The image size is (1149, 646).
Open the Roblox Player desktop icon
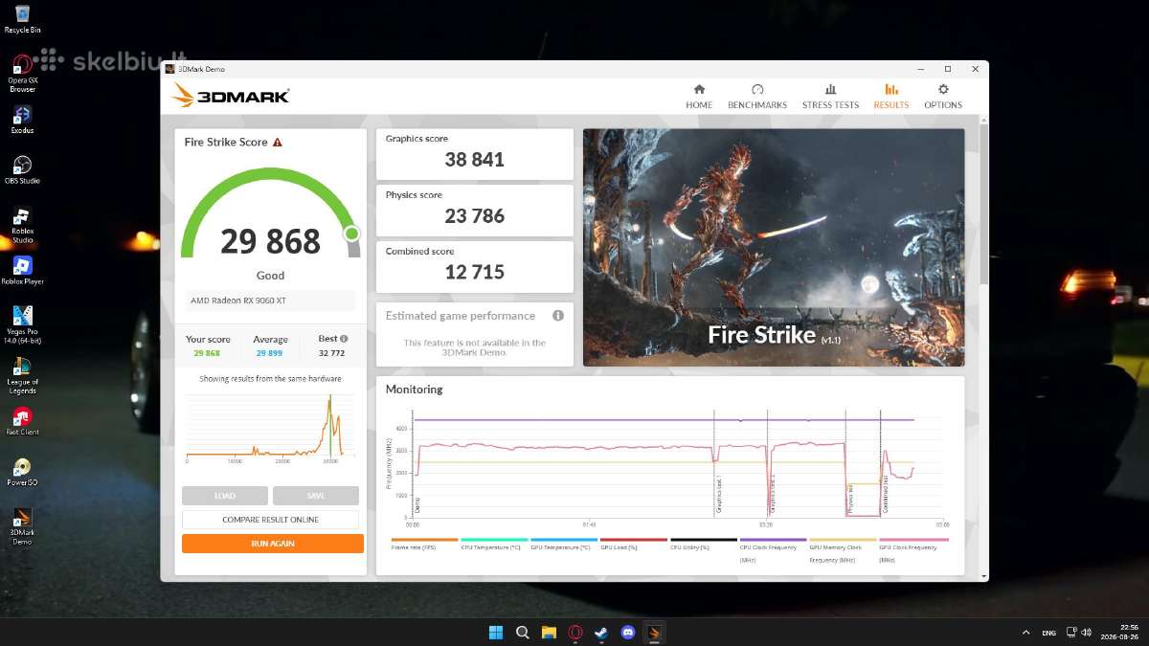(x=22, y=271)
